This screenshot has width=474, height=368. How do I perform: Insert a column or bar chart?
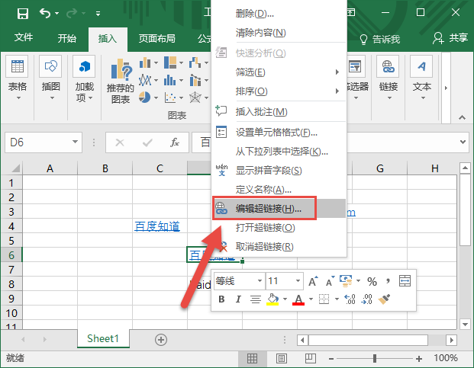[x=145, y=62]
